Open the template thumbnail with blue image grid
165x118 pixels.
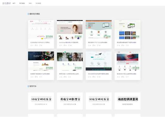[x=127, y=30]
